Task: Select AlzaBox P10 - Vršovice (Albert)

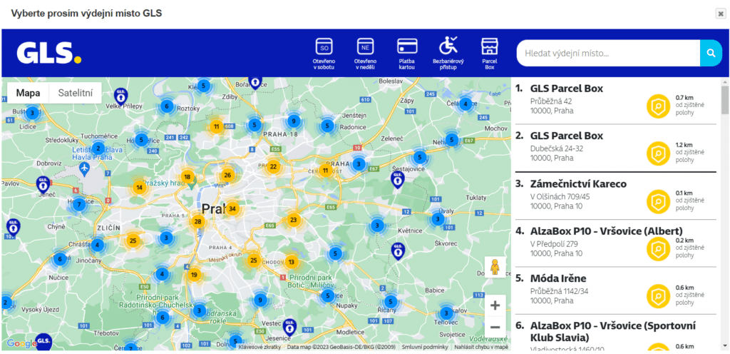Action: click(615, 243)
